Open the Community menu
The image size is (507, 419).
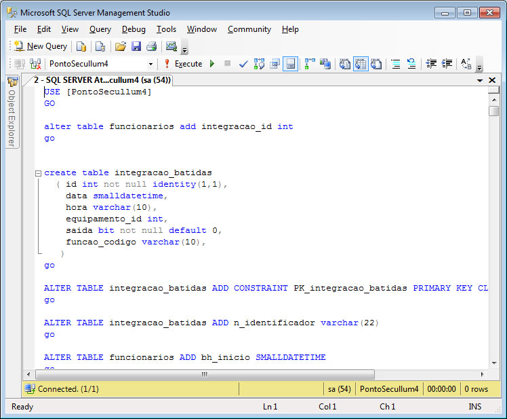click(x=249, y=29)
